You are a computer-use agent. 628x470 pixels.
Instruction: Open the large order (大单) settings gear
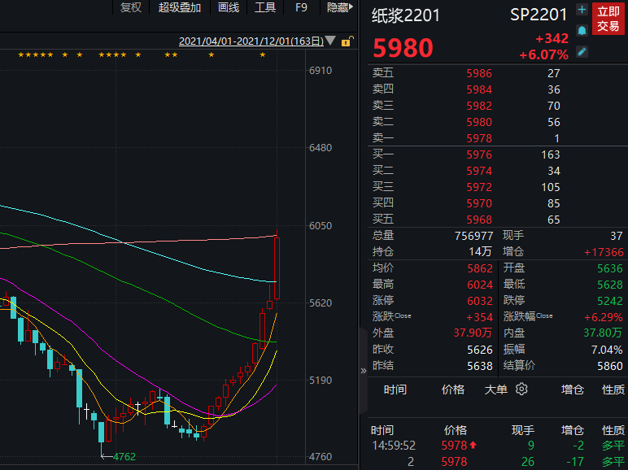tap(521, 389)
